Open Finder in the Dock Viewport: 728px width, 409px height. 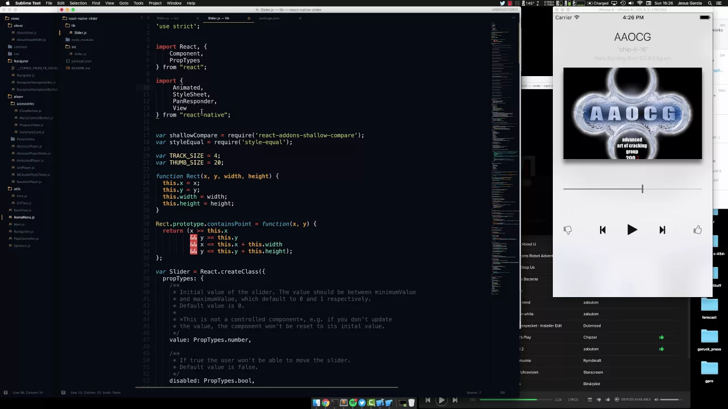click(x=317, y=403)
